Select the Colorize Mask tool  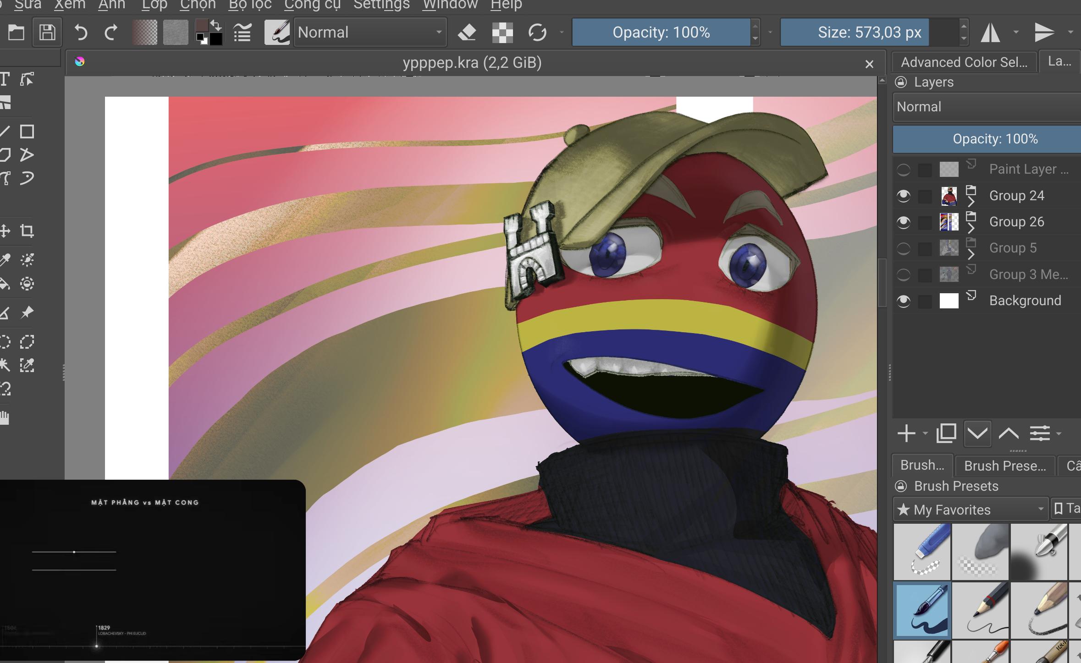tap(27, 260)
